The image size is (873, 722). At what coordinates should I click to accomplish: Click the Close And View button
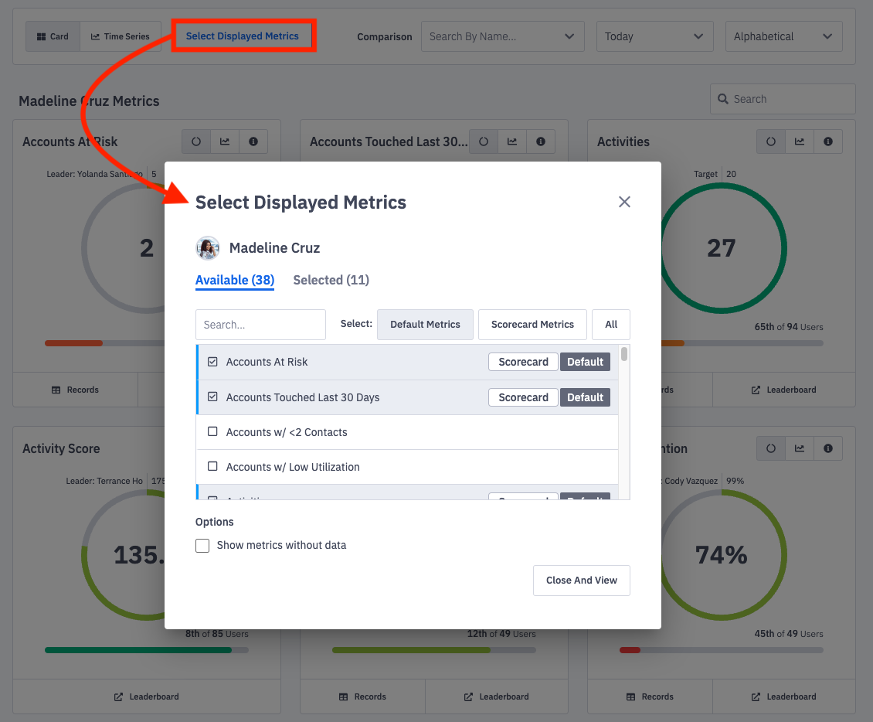(x=581, y=580)
